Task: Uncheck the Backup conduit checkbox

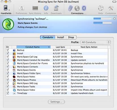Action: (8, 50)
